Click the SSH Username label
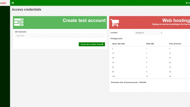Screen dimensions: 190x107 tap(21, 32)
